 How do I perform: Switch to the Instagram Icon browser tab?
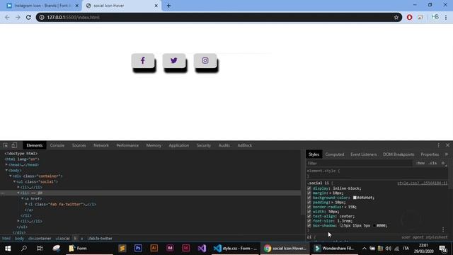[42, 6]
